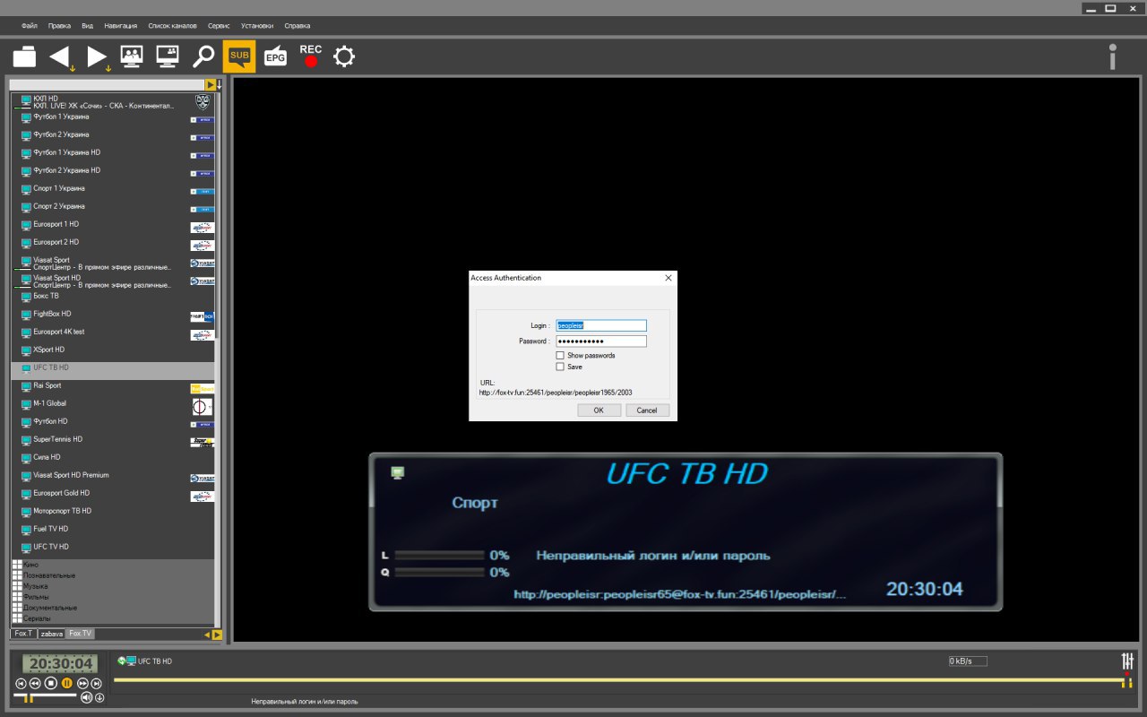Screen dimensions: 1147x717
Task: Open the Вид menu
Action: coord(87,26)
